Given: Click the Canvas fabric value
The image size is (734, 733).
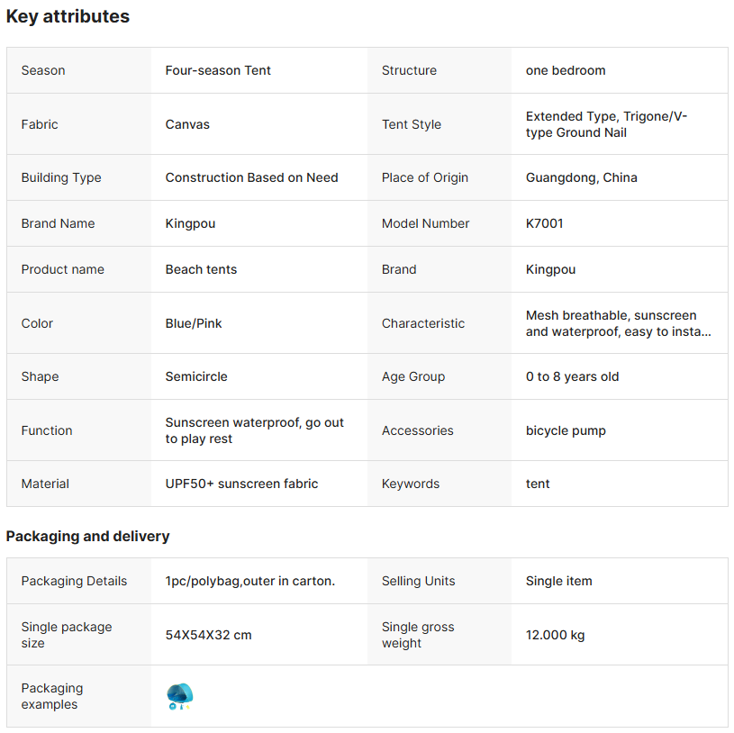Looking at the screenshot, I should [x=187, y=124].
